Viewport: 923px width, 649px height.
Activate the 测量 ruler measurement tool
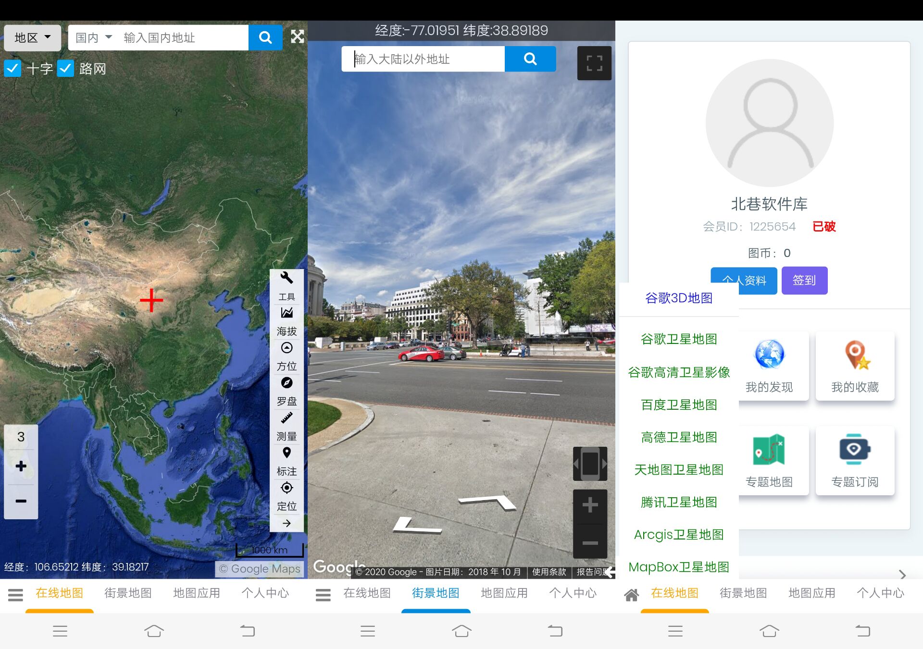pos(287,418)
